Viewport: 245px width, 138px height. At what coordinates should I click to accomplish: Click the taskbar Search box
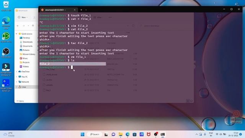point(95,134)
